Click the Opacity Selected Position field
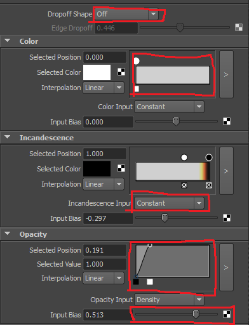Viewport: 249px width, 325px height. [105, 250]
